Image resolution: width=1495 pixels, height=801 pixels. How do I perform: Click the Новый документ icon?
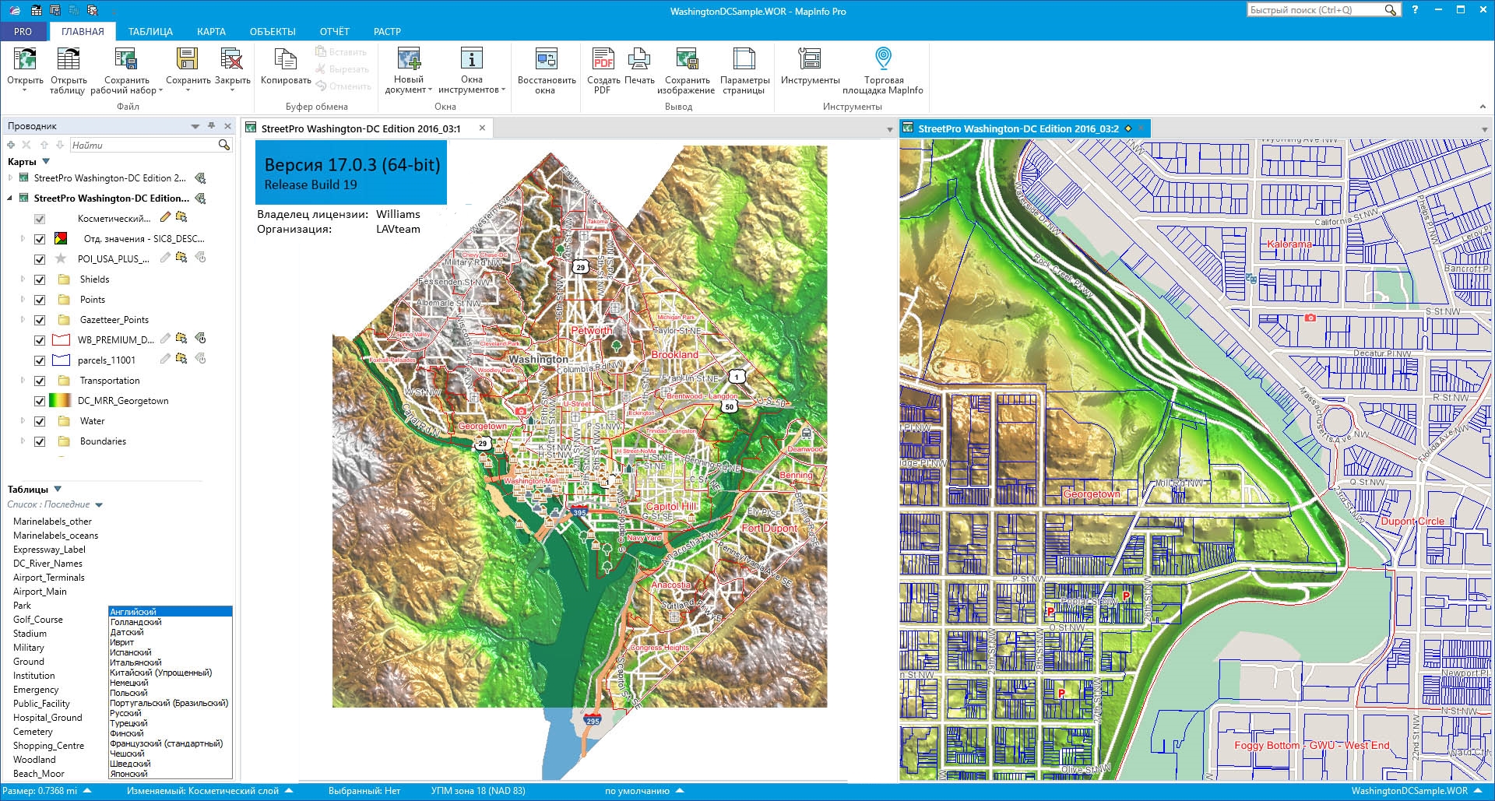pyautogui.click(x=409, y=59)
